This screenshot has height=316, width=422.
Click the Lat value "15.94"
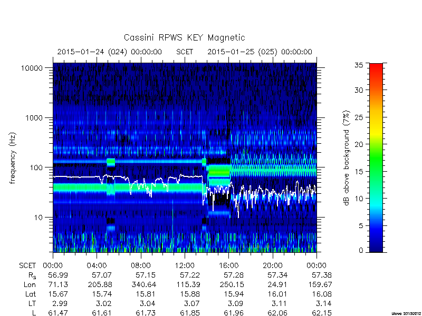(x=234, y=294)
